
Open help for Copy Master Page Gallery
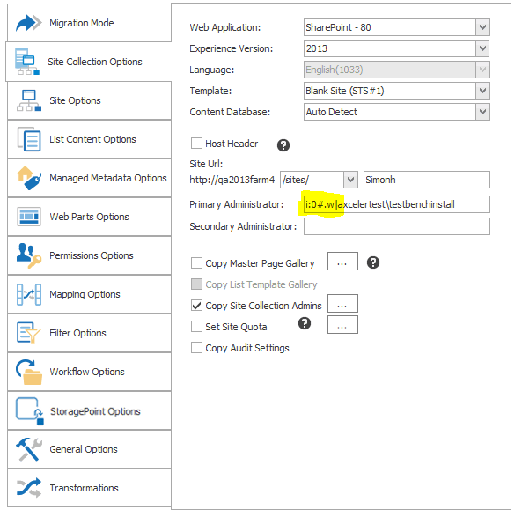(x=373, y=262)
